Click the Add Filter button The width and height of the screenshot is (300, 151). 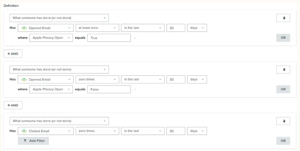[x=33, y=141]
